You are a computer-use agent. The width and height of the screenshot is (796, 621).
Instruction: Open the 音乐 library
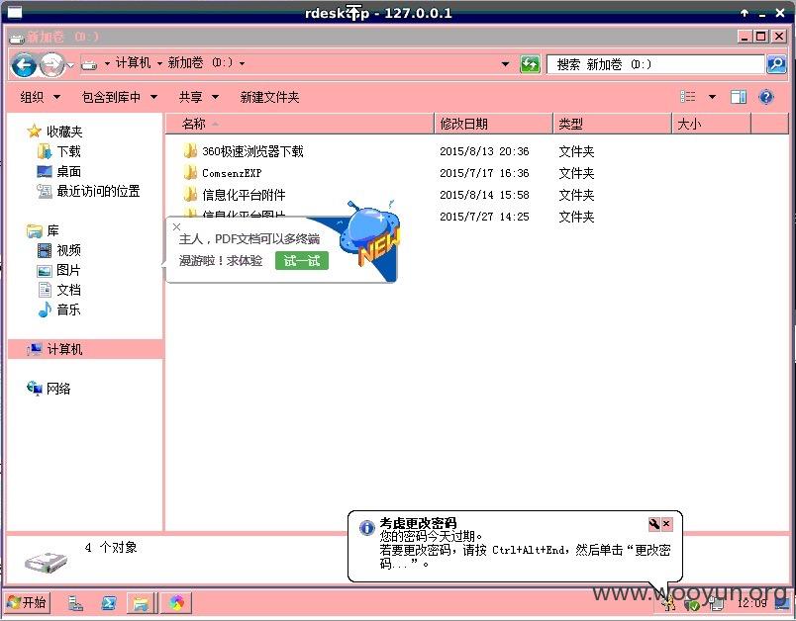pyautogui.click(x=58, y=310)
